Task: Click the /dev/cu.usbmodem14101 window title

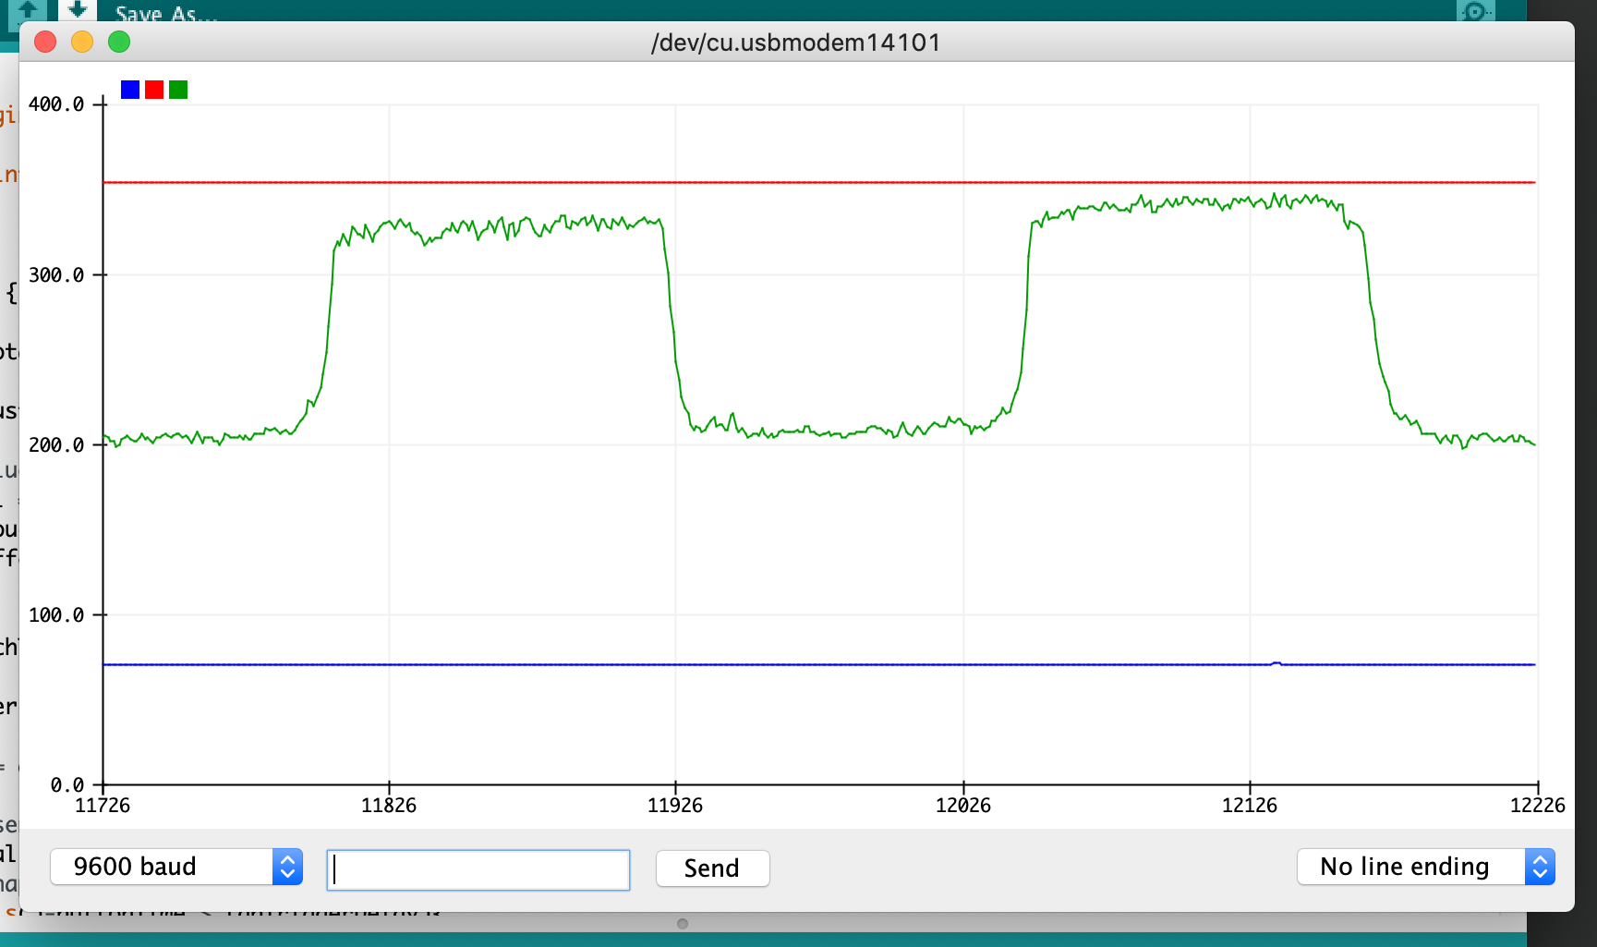Action: coord(796,42)
